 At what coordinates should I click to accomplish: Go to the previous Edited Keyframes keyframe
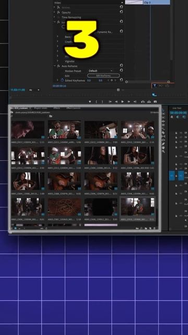coord(108,81)
